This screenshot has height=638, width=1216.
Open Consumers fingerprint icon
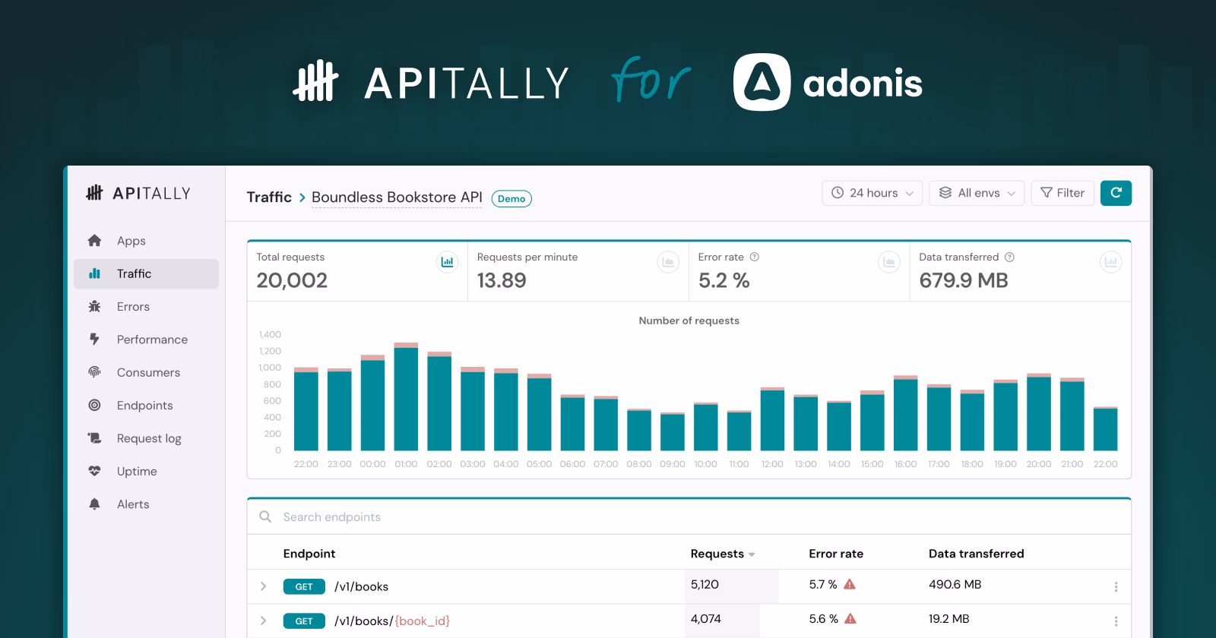pyautogui.click(x=94, y=372)
